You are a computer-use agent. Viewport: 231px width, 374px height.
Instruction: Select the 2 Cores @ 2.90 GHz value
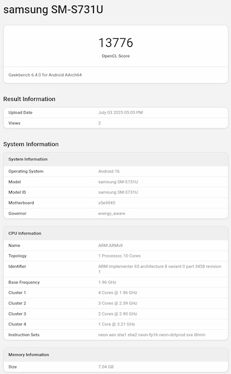pyautogui.click(x=118, y=314)
